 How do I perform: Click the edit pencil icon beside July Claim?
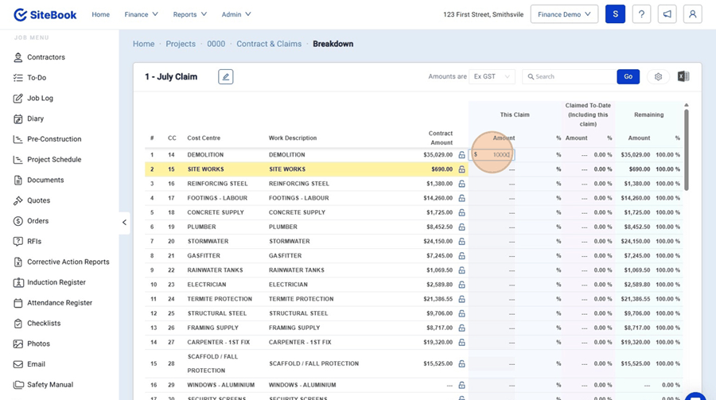[226, 77]
